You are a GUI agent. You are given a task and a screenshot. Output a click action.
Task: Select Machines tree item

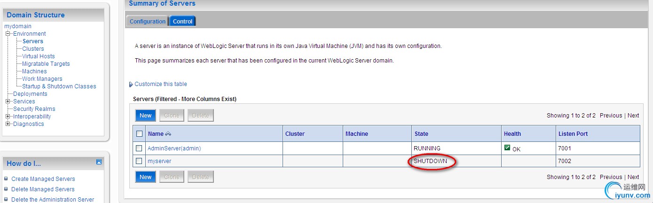click(34, 71)
